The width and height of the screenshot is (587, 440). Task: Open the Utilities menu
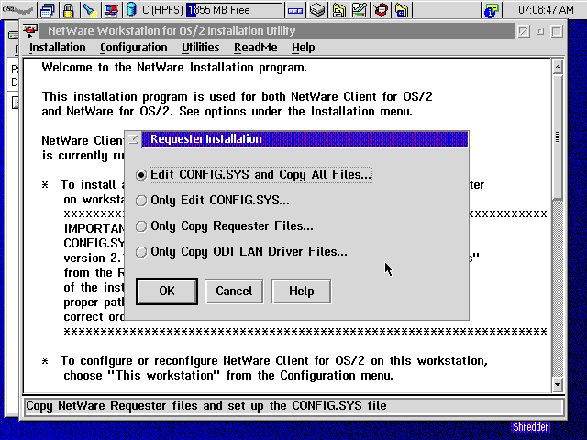[x=201, y=48]
